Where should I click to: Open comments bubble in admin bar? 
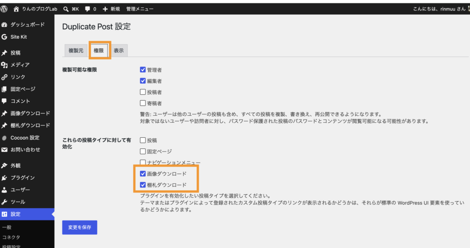coord(88,9)
